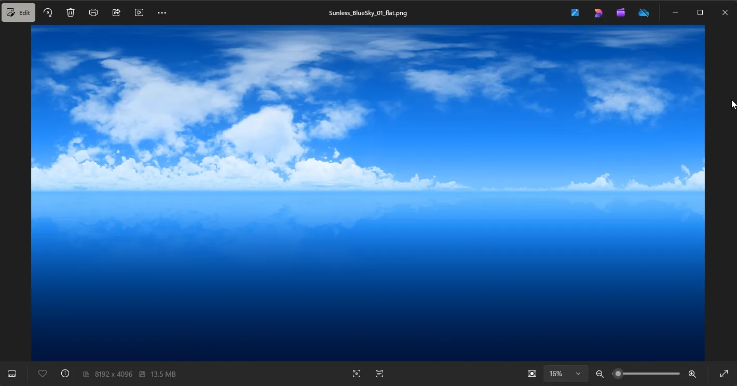Viewport: 737px width, 386px height.
Task: Start slideshow using the play icon
Action: 139,12
